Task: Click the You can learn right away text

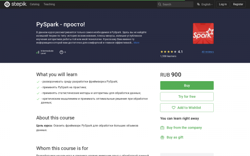Action: point(180,119)
